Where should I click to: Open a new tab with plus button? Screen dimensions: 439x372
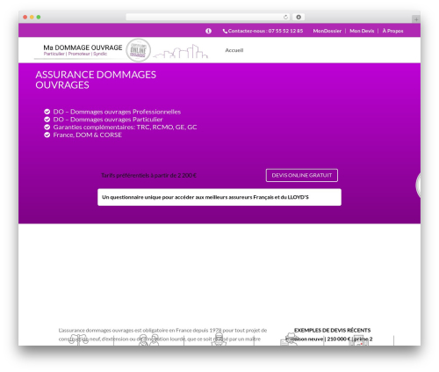click(x=416, y=19)
